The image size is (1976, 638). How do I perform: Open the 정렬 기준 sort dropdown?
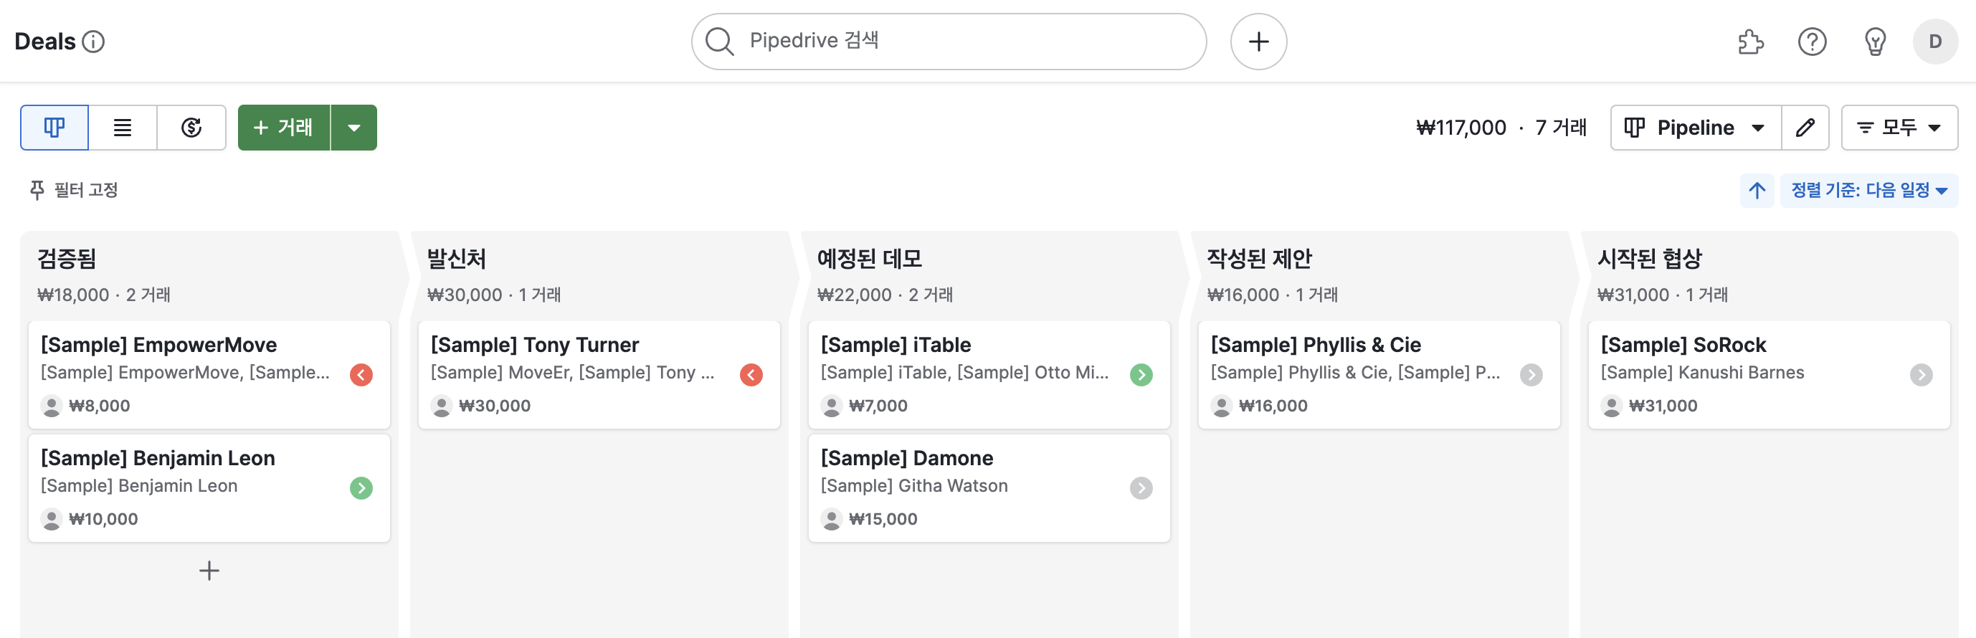(x=1868, y=189)
